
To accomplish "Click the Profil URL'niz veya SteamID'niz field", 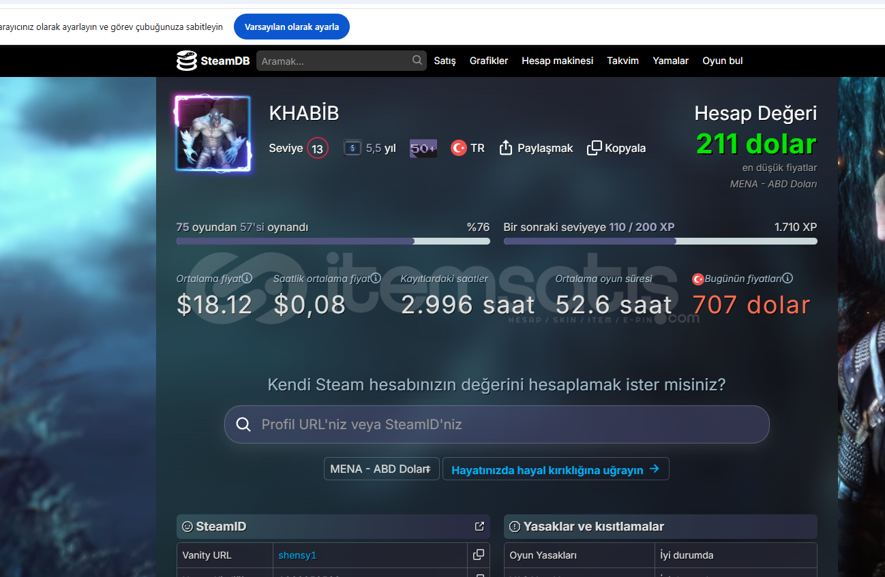I will (x=497, y=424).
